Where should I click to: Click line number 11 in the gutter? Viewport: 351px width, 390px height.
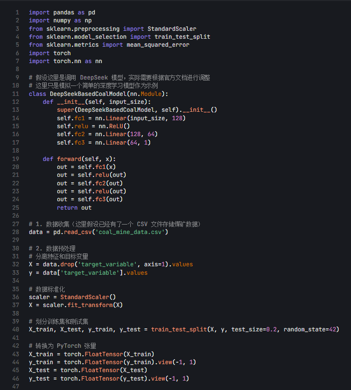click(16, 94)
